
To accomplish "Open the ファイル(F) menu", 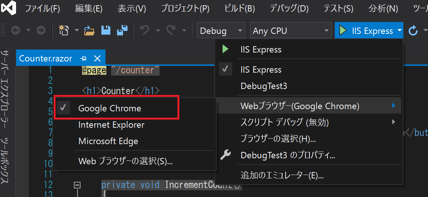I will pyautogui.click(x=43, y=9).
